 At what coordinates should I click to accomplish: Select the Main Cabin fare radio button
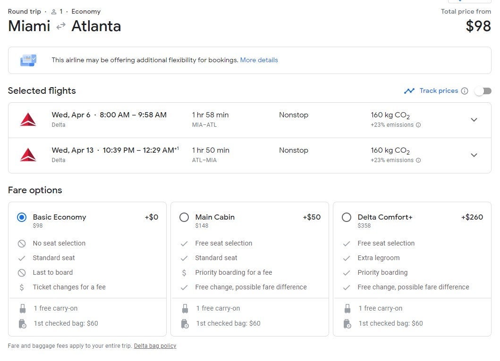click(x=184, y=217)
